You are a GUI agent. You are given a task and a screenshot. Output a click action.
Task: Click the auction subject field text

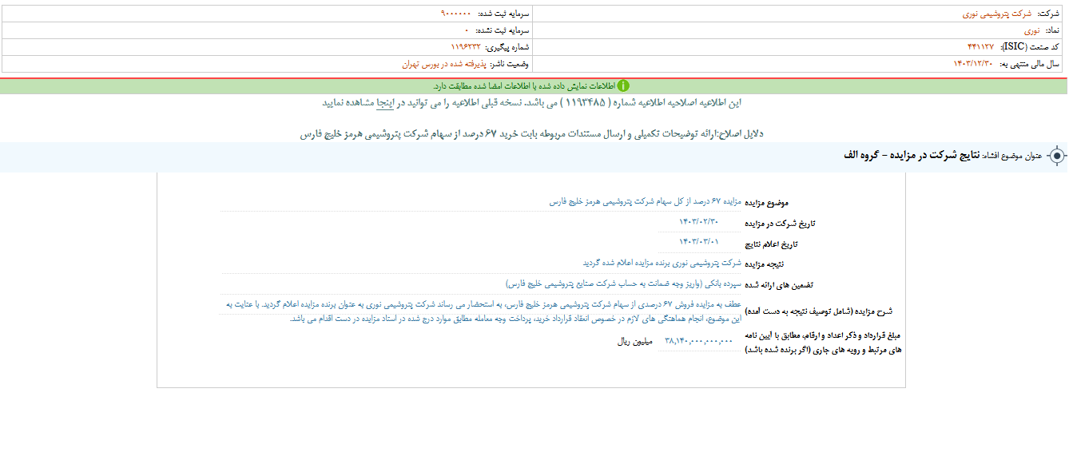click(646, 202)
